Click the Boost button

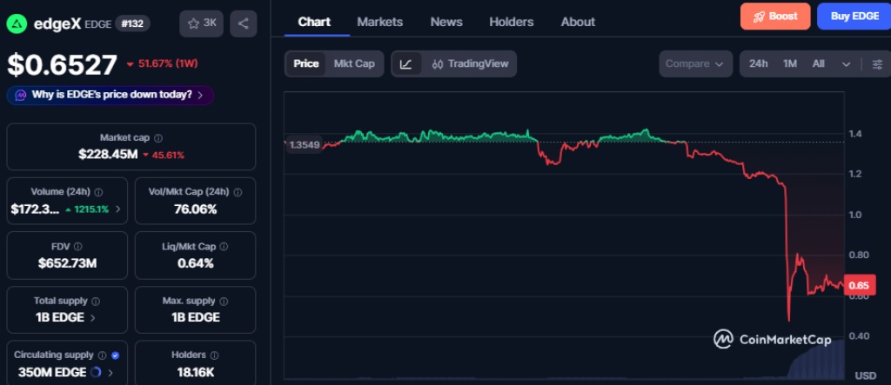pyautogui.click(x=775, y=17)
